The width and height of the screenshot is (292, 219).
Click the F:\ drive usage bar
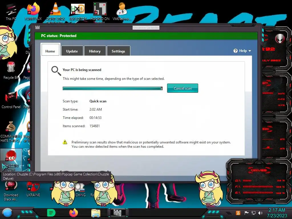pyautogui.click(x=257, y=186)
